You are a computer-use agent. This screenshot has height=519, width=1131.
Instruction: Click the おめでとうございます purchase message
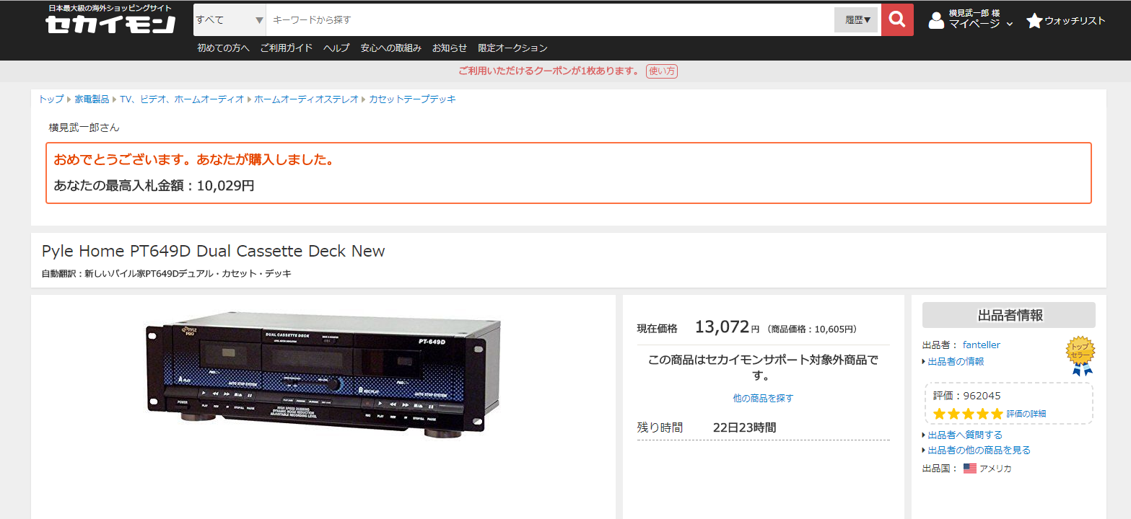195,160
